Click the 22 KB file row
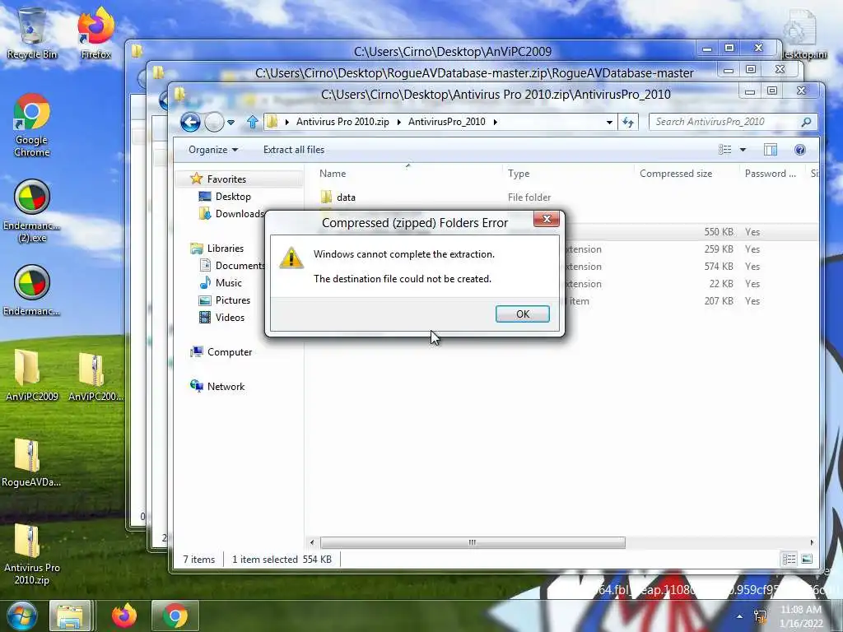This screenshot has height=632, width=843. pyautogui.click(x=691, y=284)
